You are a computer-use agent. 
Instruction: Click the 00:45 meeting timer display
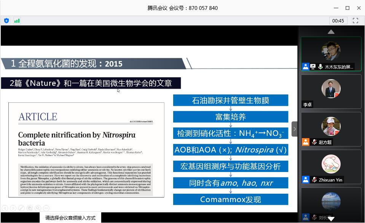tap(338, 21)
